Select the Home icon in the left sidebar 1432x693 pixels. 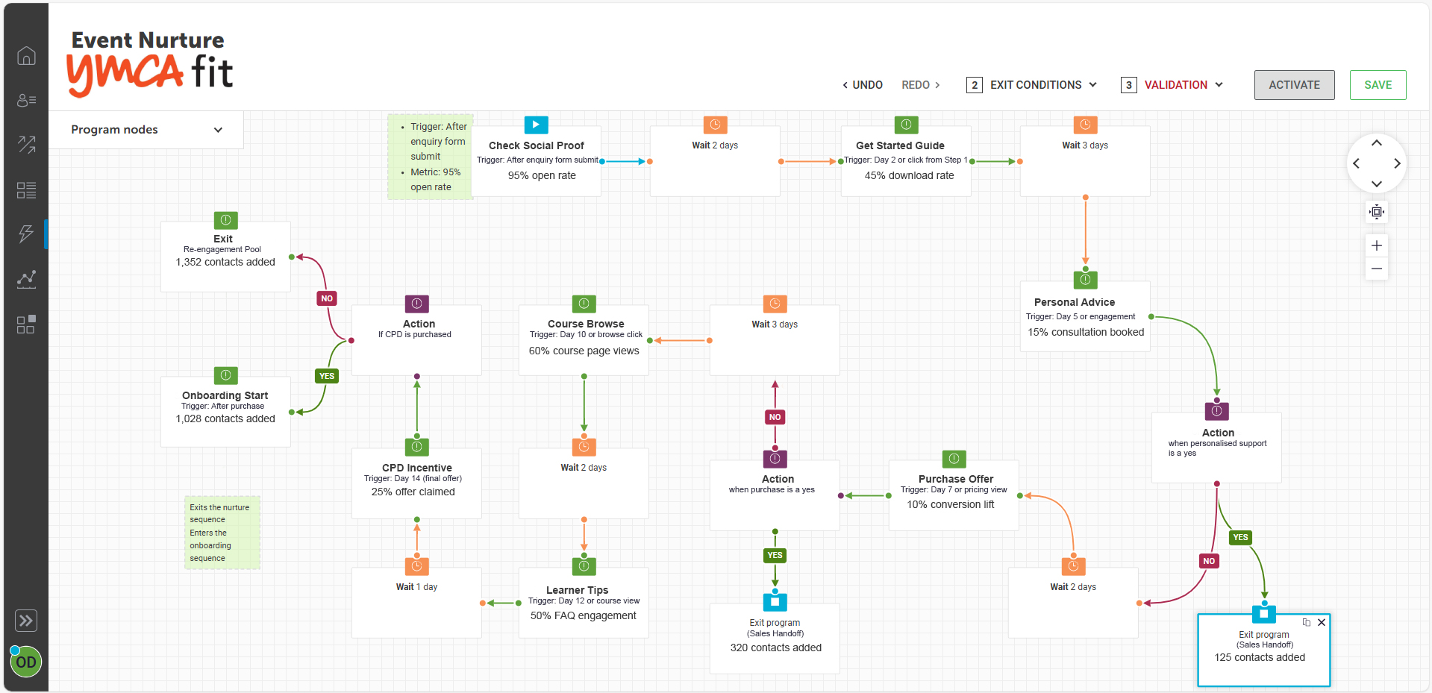click(x=26, y=56)
